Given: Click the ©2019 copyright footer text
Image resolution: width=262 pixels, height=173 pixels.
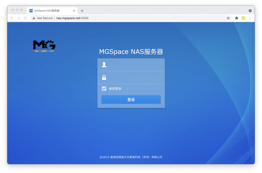Looking at the screenshot, I should pos(131,157).
